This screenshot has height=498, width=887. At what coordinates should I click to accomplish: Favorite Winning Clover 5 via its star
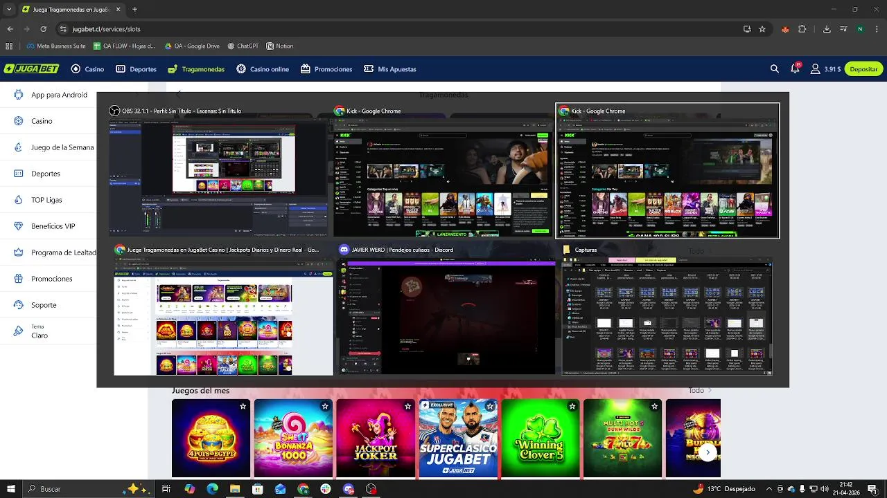click(572, 407)
